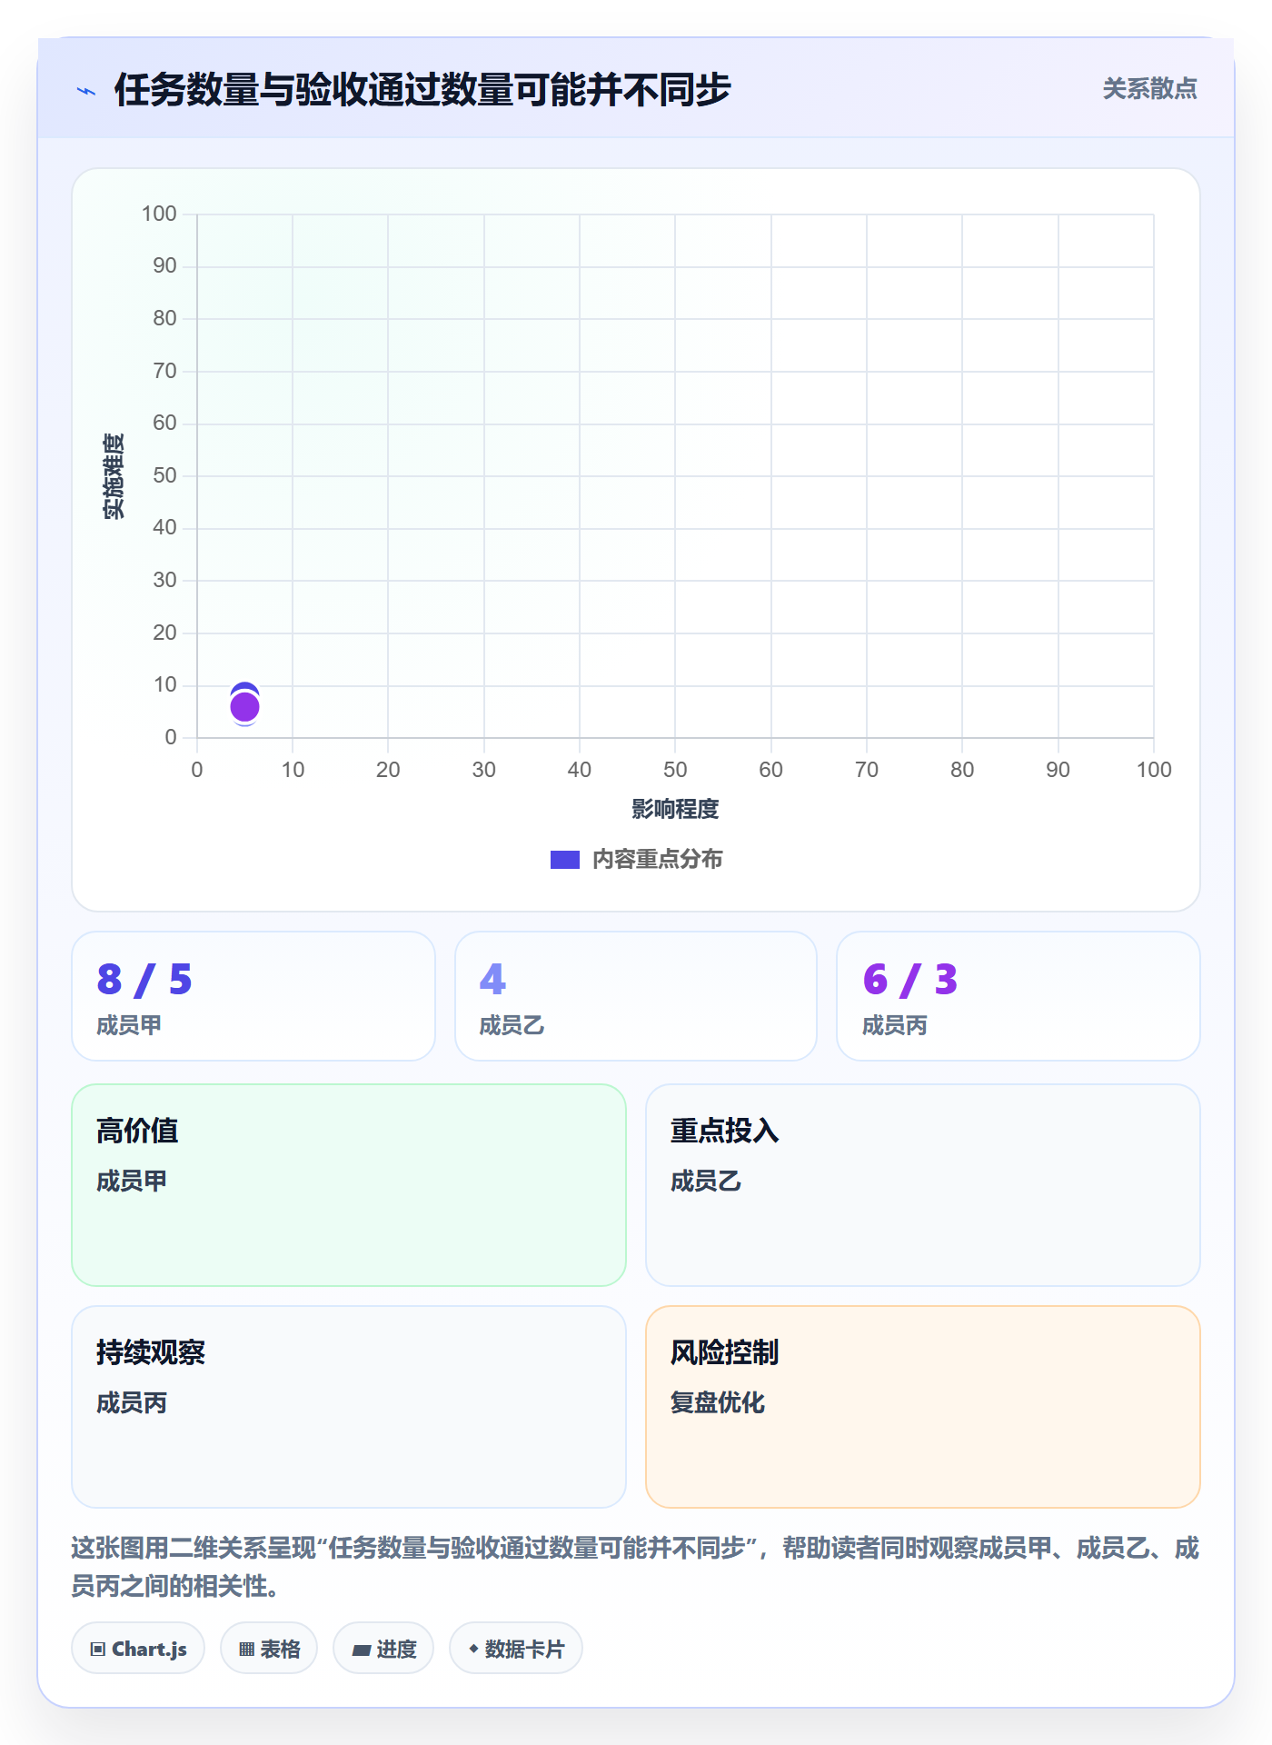This screenshot has height=1745, width=1272.
Task: Select the 高价值 quadrant card
Action: (349, 1185)
